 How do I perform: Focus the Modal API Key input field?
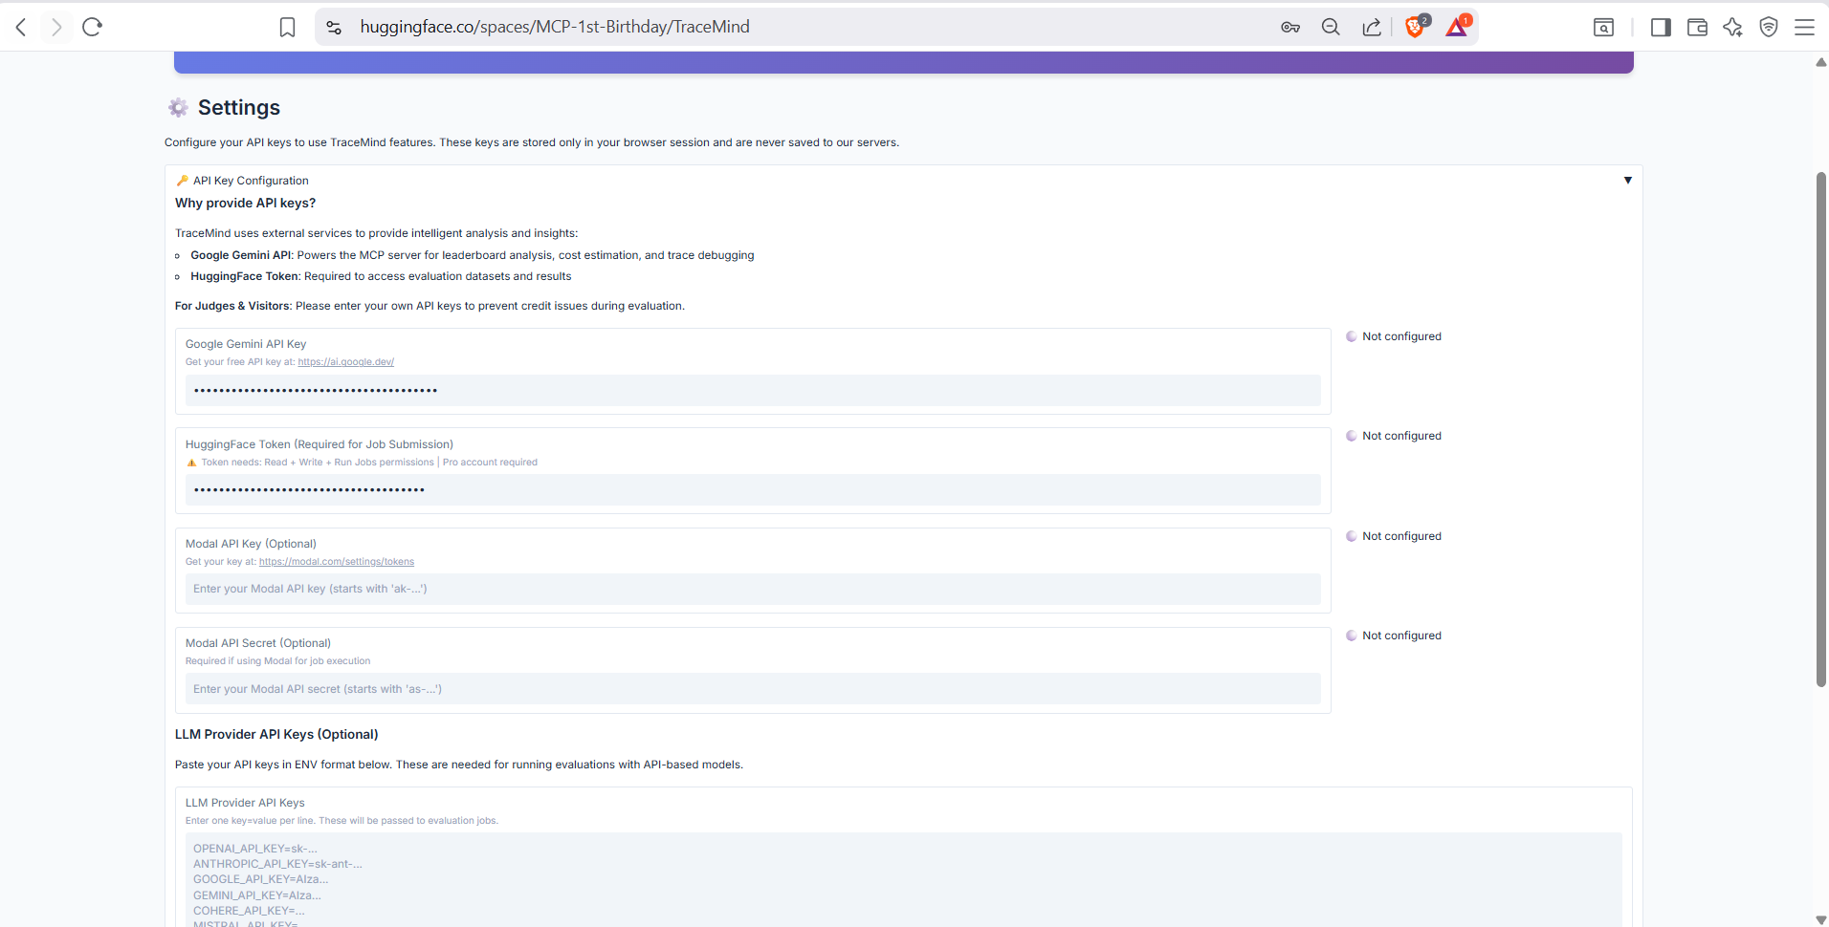(x=753, y=590)
